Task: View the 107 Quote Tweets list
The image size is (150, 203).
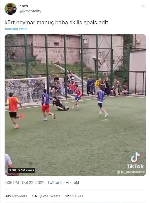Action: click(x=46, y=196)
